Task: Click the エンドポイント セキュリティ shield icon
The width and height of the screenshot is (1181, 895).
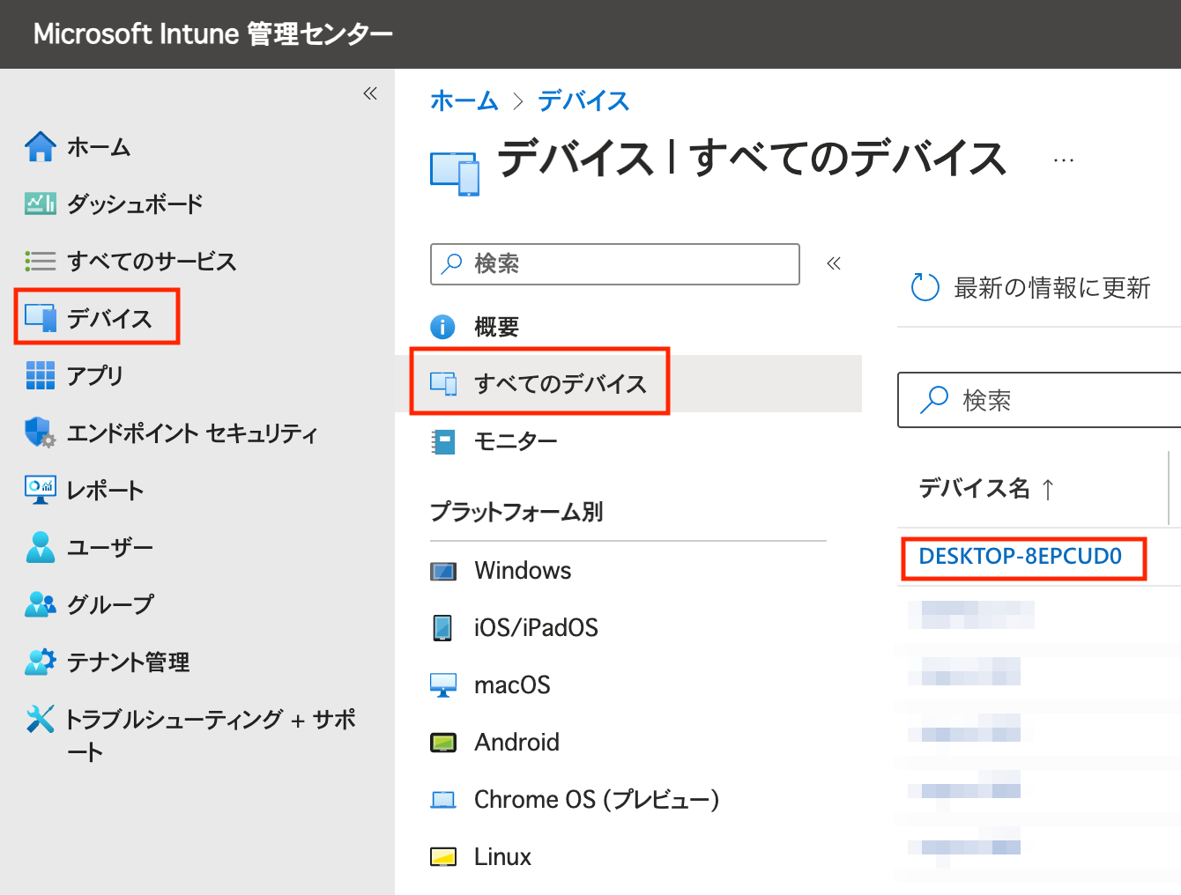Action: click(x=39, y=433)
